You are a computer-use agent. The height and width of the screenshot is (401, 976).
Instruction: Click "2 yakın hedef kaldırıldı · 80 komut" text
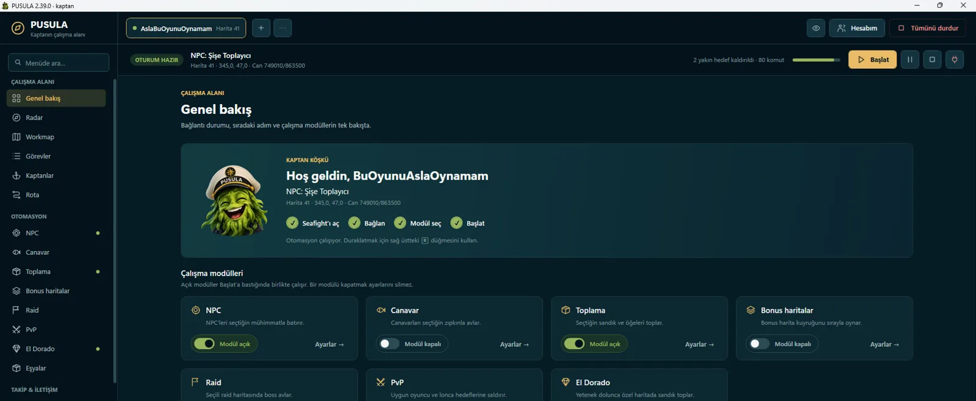[739, 60]
